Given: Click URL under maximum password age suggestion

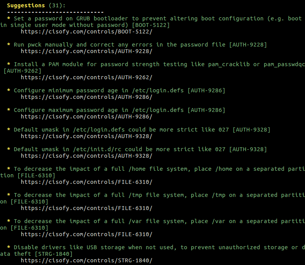Looking at the screenshot, I should click(86, 117).
